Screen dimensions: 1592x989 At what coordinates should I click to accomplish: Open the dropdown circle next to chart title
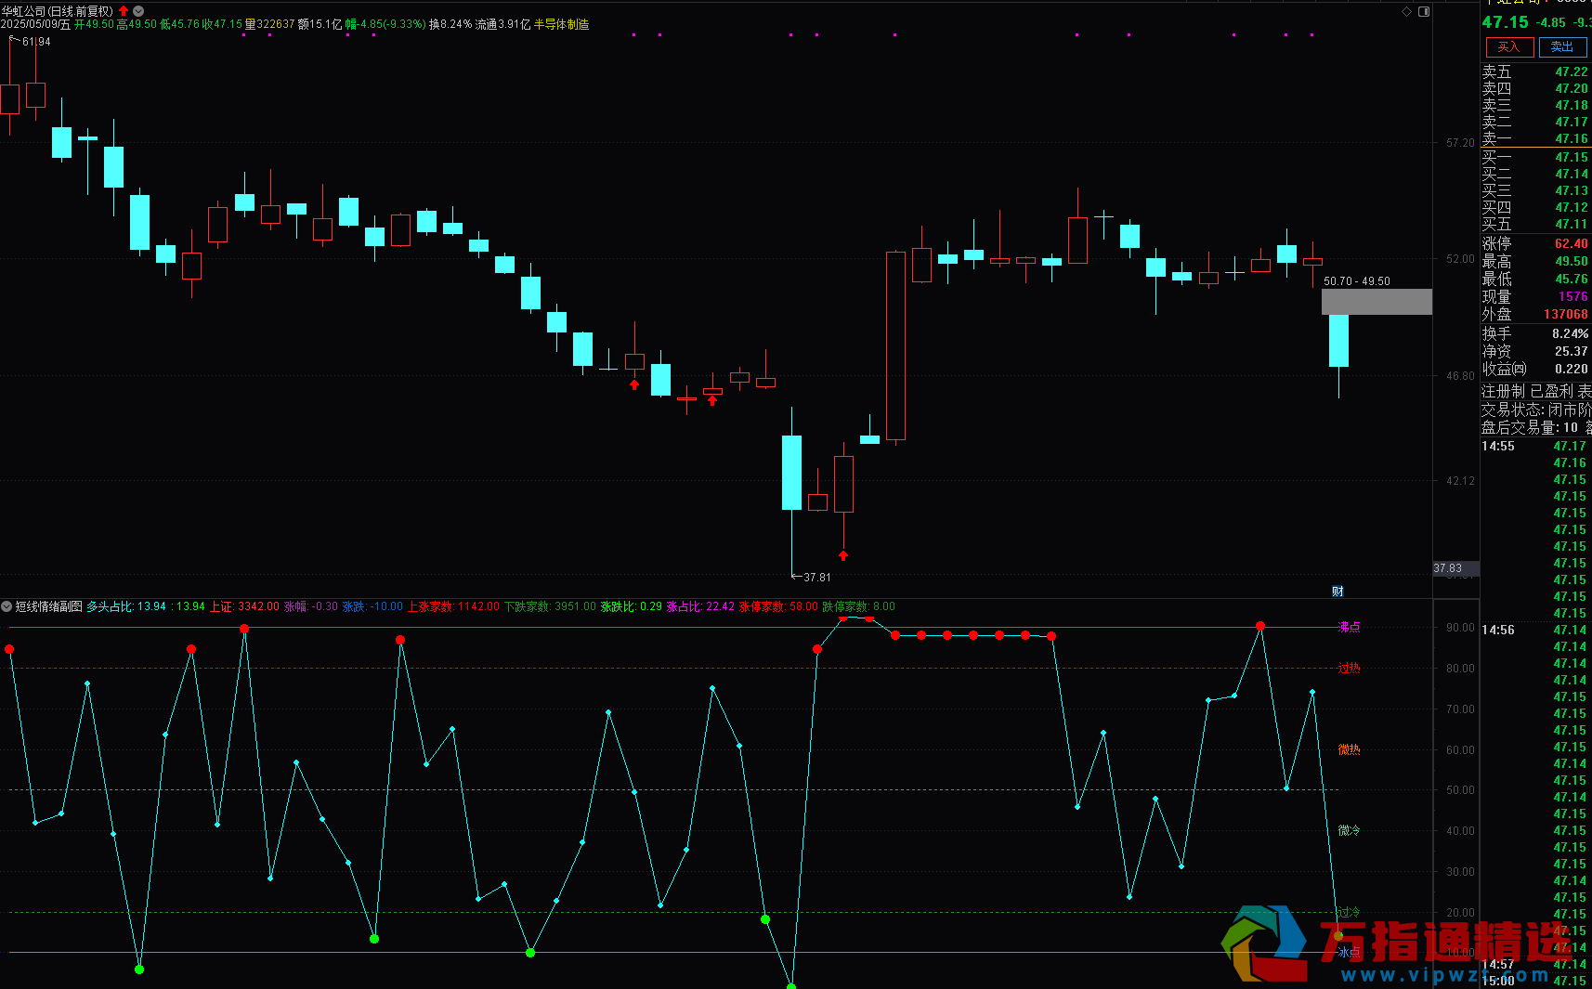pyautogui.click(x=138, y=11)
